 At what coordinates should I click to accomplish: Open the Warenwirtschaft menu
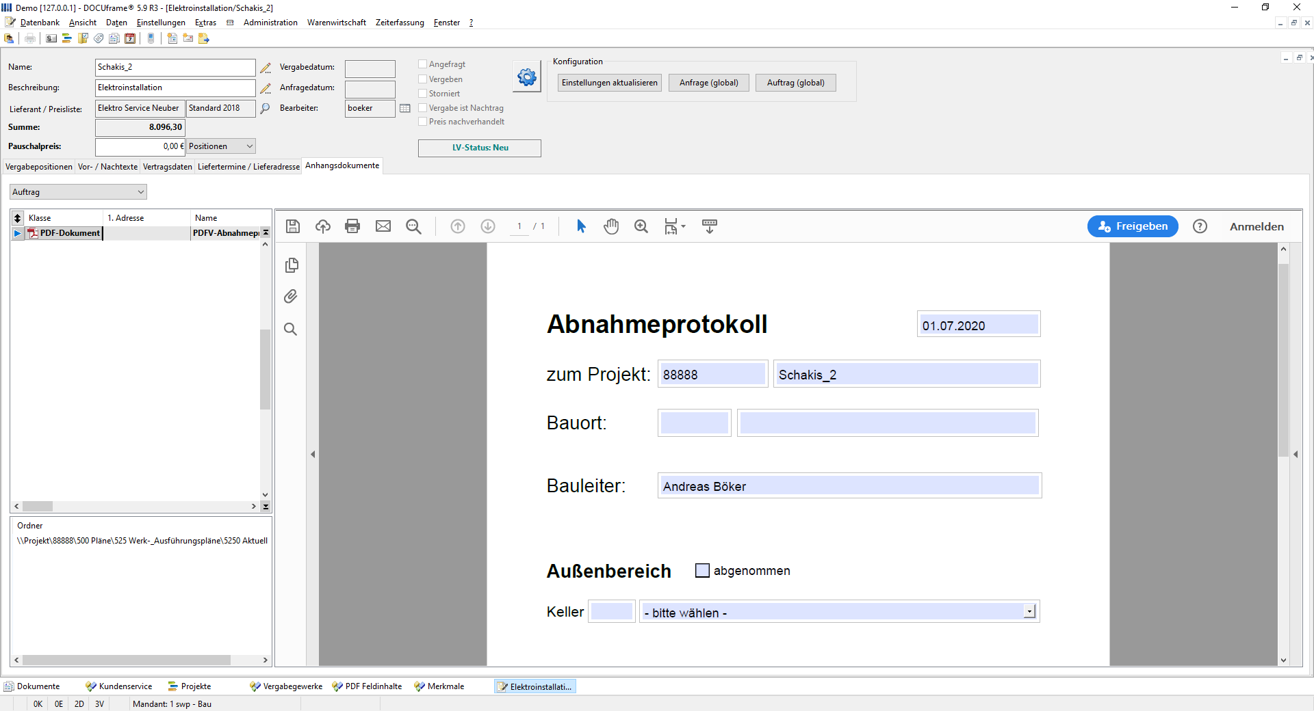point(337,23)
